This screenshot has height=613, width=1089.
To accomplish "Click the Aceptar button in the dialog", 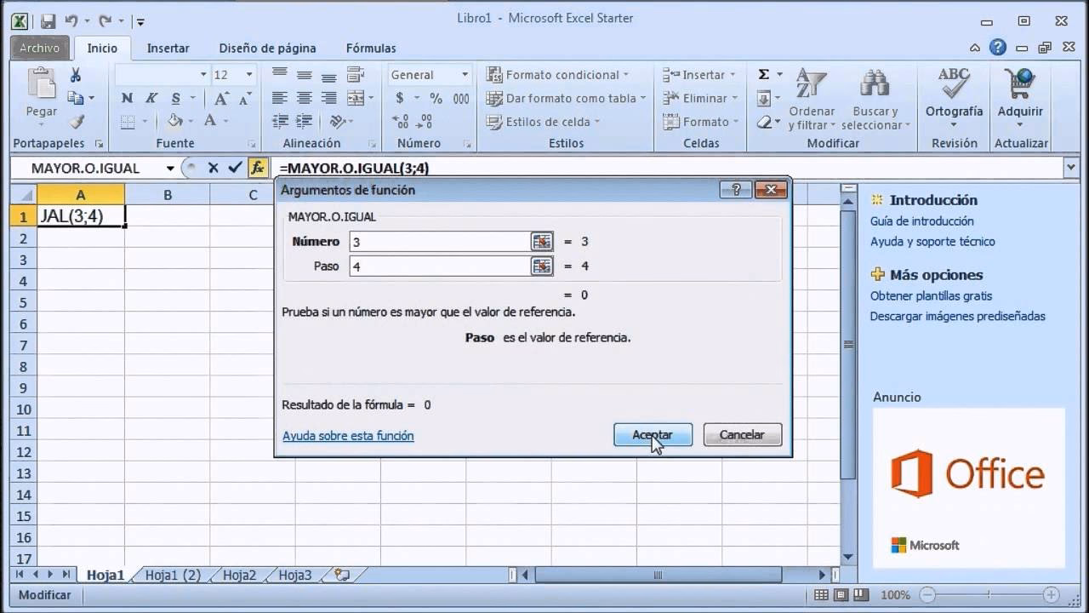I will [652, 434].
